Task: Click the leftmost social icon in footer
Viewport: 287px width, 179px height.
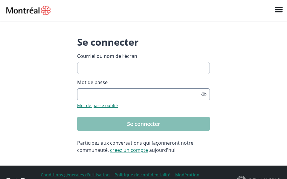Action: 8,178
